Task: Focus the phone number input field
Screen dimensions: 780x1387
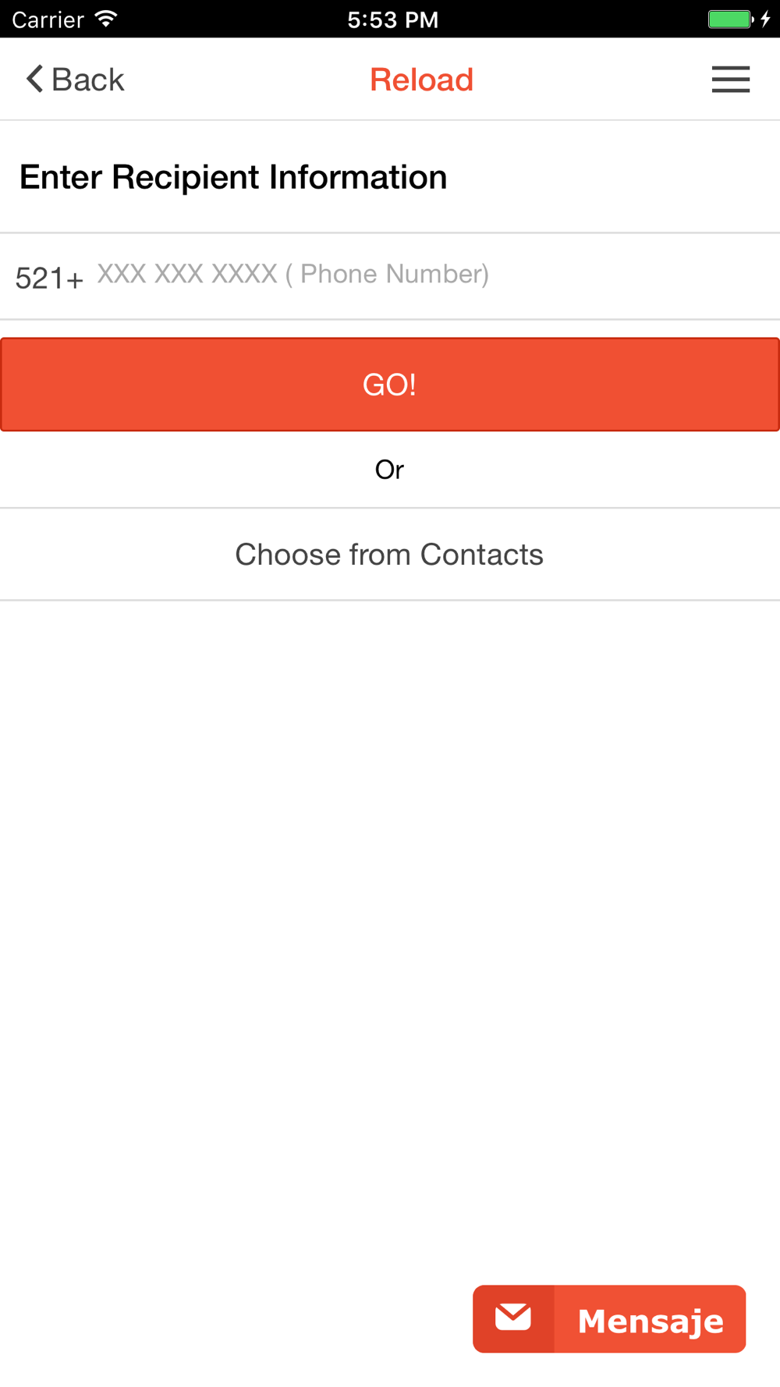Action: [x=433, y=275]
